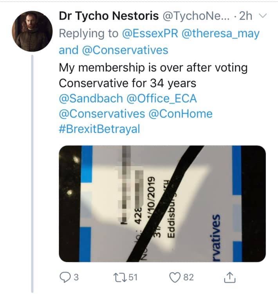Like the tweet with heart icon
This screenshot has width=278, height=294.
[174, 277]
